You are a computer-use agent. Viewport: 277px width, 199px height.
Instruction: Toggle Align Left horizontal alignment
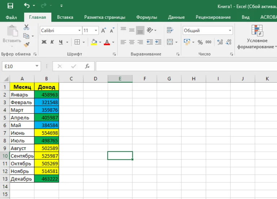123,42
